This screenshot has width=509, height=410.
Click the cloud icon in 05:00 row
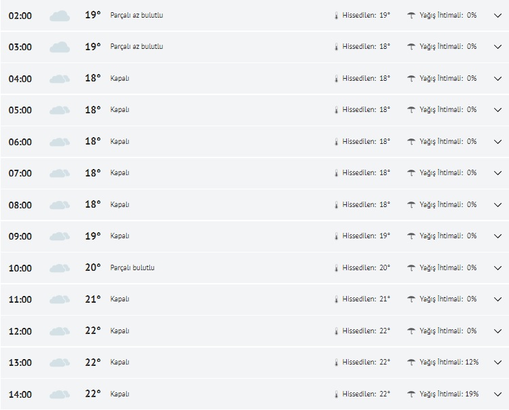pyautogui.click(x=60, y=110)
